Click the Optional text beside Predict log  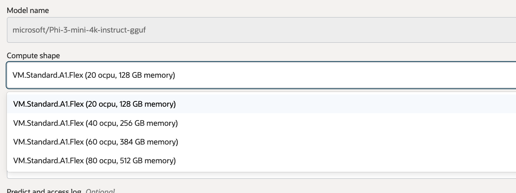[x=100, y=191]
